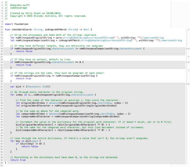The height and width of the screenshot is (167, 190).
Task: Click 'return true' on line 24
Action: 23,65
